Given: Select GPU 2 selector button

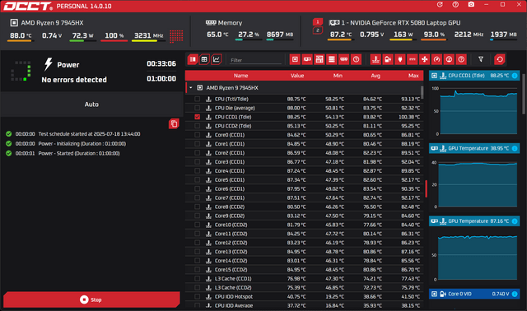Looking at the screenshot, I should tap(318, 30).
